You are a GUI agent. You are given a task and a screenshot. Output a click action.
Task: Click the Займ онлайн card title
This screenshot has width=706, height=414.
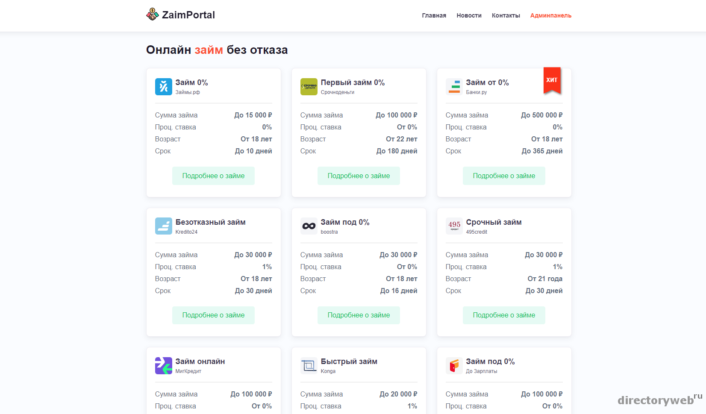tap(200, 361)
